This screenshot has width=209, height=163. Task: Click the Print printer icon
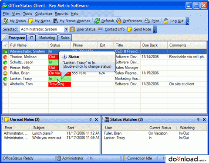pyautogui.click(x=147, y=21)
